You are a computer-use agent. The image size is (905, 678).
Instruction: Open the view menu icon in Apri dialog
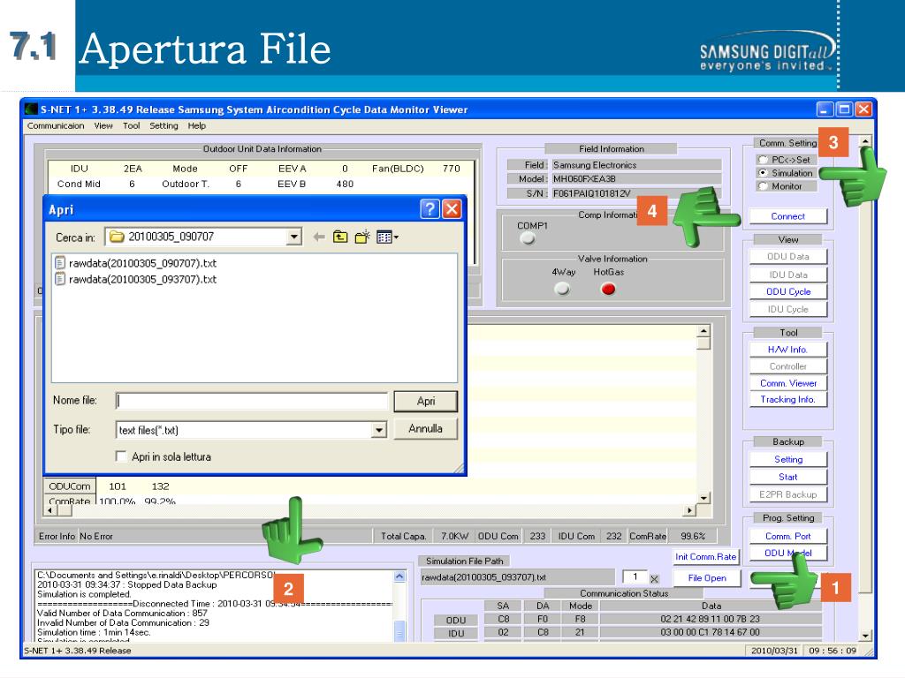387,237
